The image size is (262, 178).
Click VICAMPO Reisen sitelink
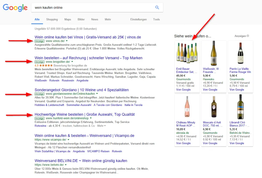[98, 151]
